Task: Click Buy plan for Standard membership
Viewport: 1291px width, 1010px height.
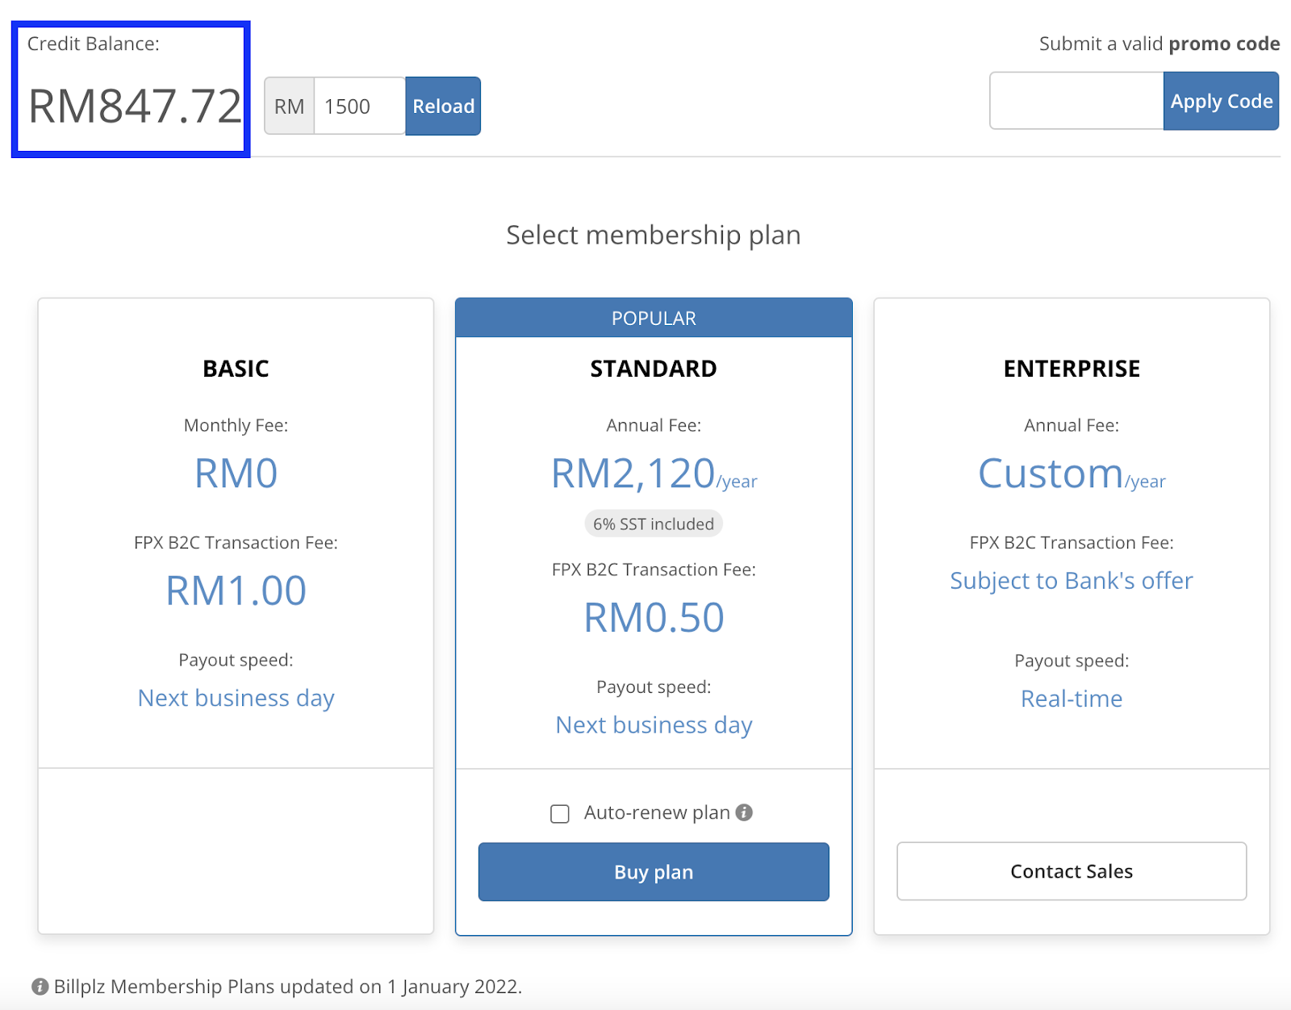Action: pos(654,872)
